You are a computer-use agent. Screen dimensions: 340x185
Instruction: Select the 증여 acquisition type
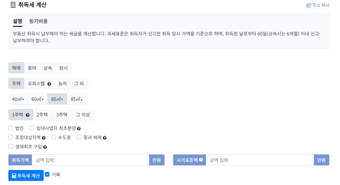(x=32, y=68)
